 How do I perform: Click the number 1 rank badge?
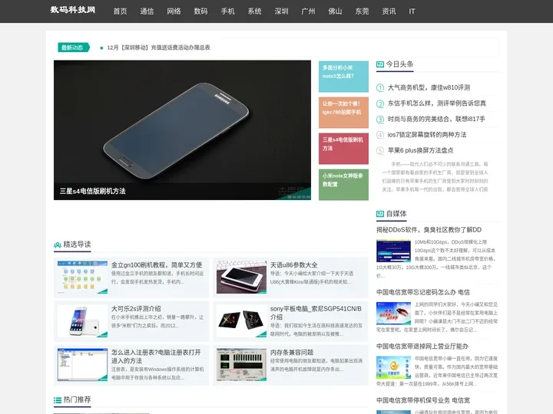pos(380,87)
